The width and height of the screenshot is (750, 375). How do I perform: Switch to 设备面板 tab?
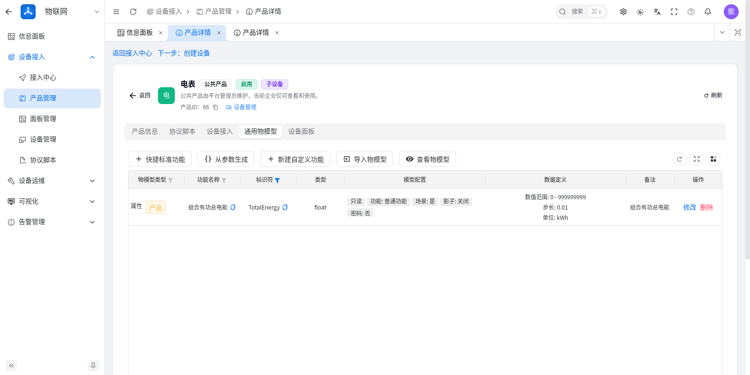[301, 132]
